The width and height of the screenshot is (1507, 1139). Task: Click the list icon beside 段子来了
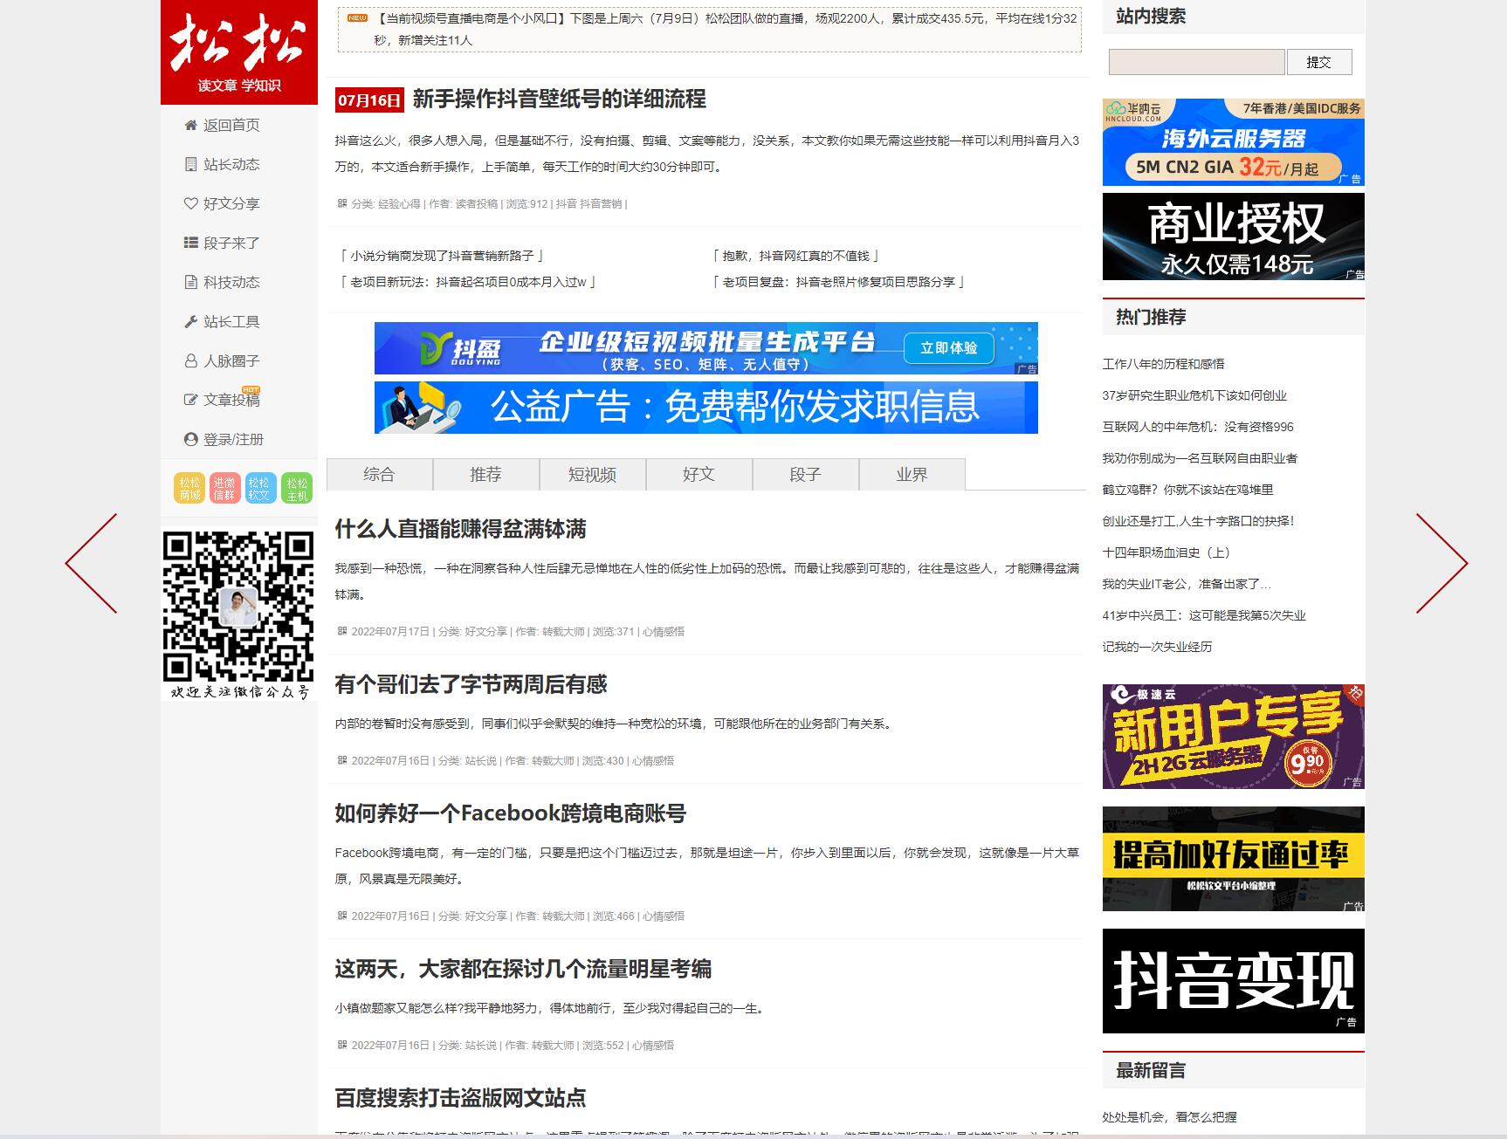(190, 243)
